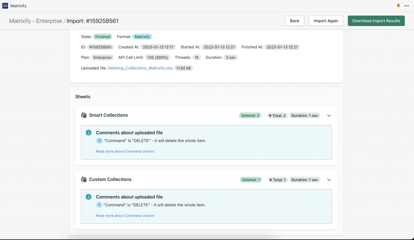This screenshot has width=414, height=240.
Task: Click the pin icon in top bar
Action: [398, 6]
